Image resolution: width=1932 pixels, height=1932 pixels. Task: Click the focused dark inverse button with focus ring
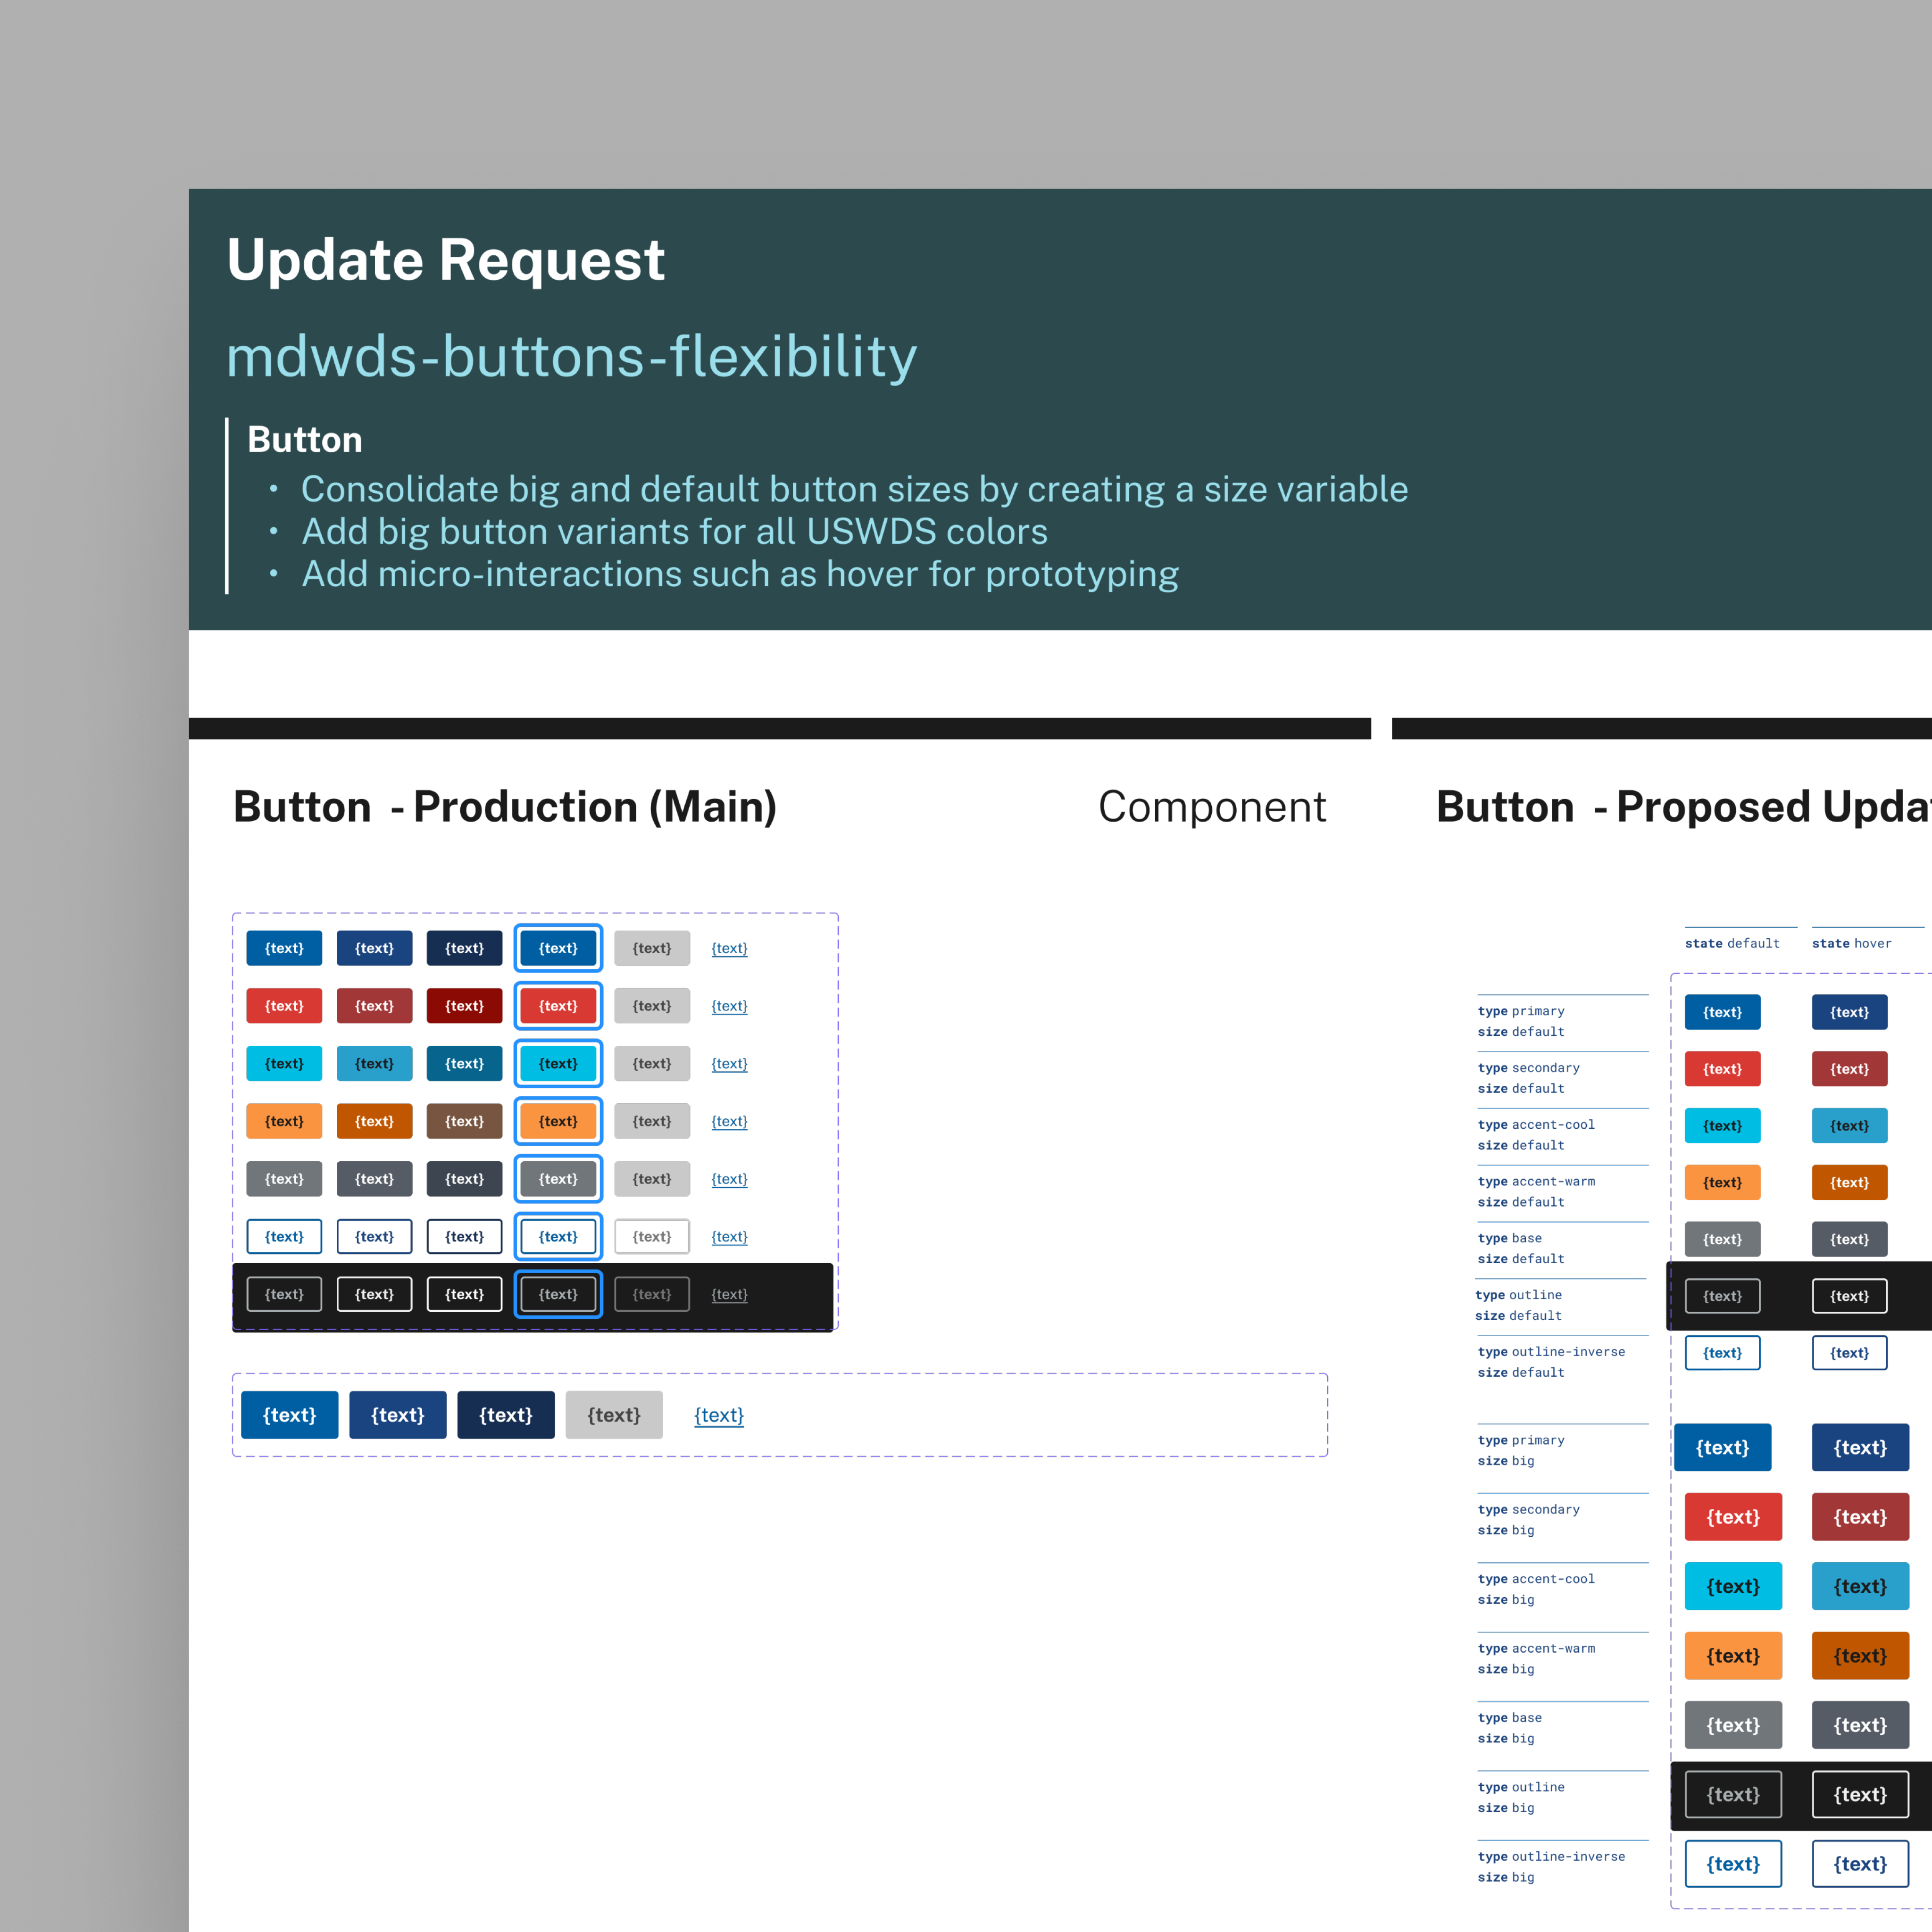[558, 1294]
